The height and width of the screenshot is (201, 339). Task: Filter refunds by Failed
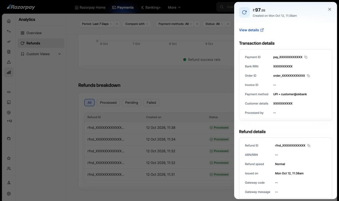(x=151, y=103)
